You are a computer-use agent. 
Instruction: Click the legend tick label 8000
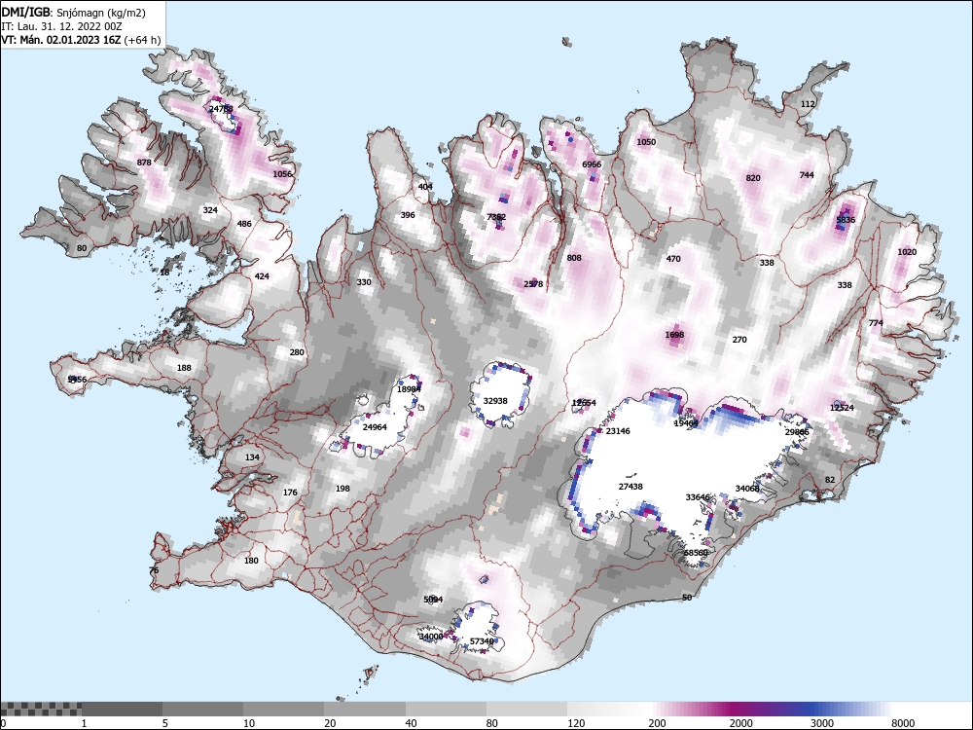point(903,723)
